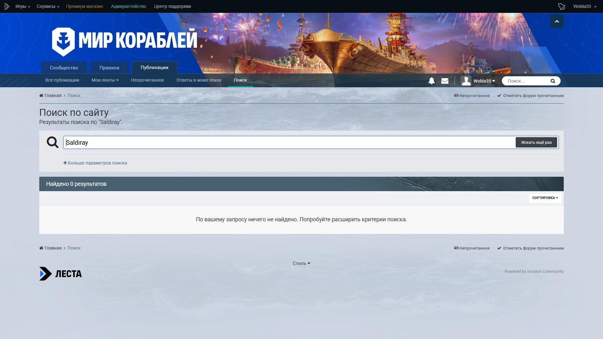Viewport: 603px width, 339px height.
Task: Click the scroll-up arrow button on banner
Action: pyautogui.click(x=557, y=21)
